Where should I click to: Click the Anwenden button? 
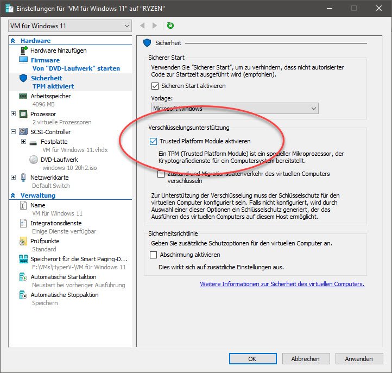coord(359,359)
